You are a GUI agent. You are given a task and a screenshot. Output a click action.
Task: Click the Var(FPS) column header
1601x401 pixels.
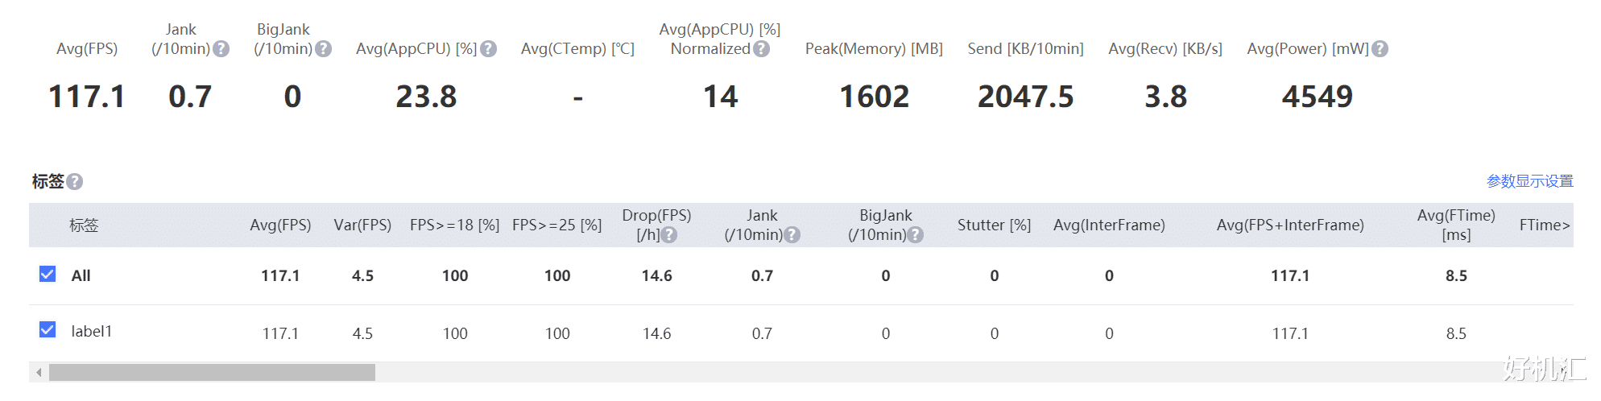click(362, 225)
